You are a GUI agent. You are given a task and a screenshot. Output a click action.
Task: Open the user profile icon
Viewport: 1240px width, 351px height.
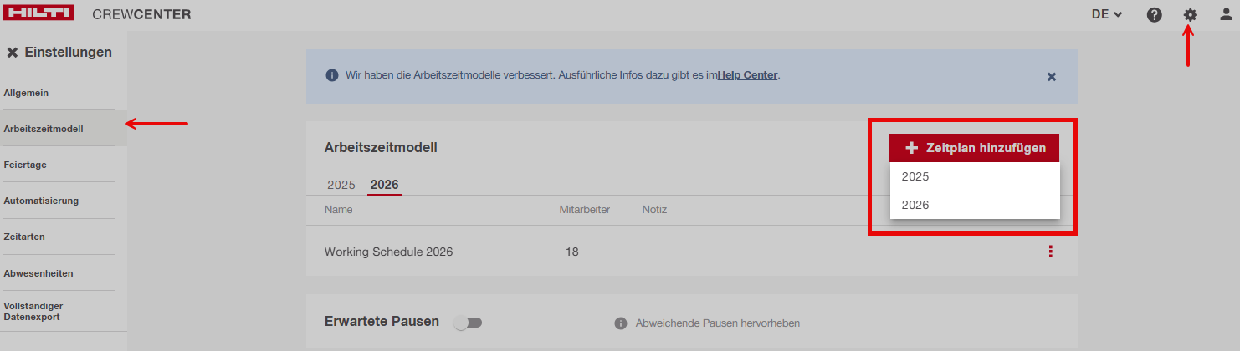(1226, 14)
